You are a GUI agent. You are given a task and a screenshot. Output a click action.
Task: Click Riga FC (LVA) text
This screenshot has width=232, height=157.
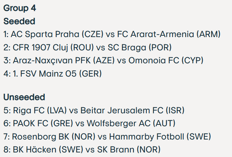[x=40, y=110]
